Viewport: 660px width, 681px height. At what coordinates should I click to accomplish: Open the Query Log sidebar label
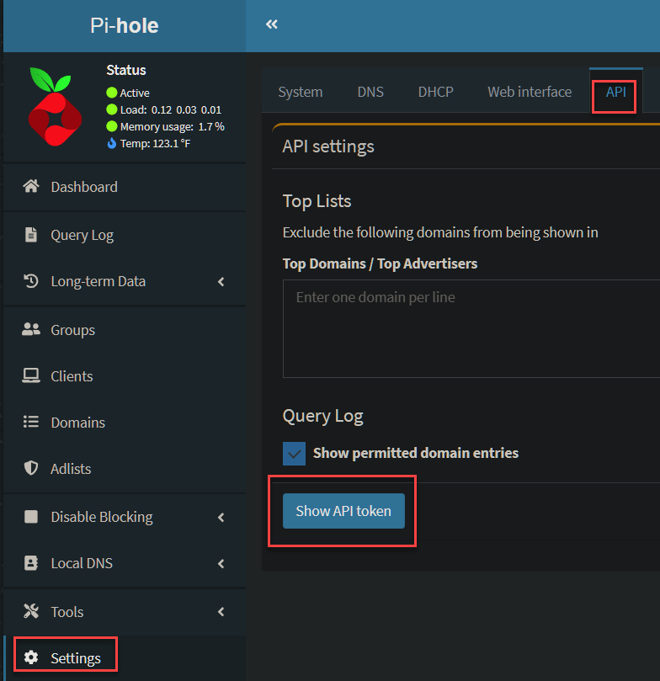82,235
